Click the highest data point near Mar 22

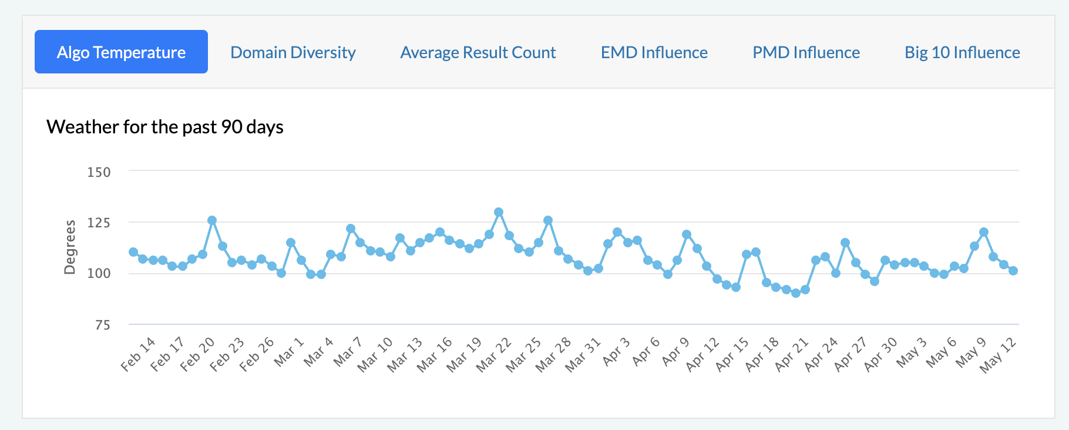click(x=499, y=212)
